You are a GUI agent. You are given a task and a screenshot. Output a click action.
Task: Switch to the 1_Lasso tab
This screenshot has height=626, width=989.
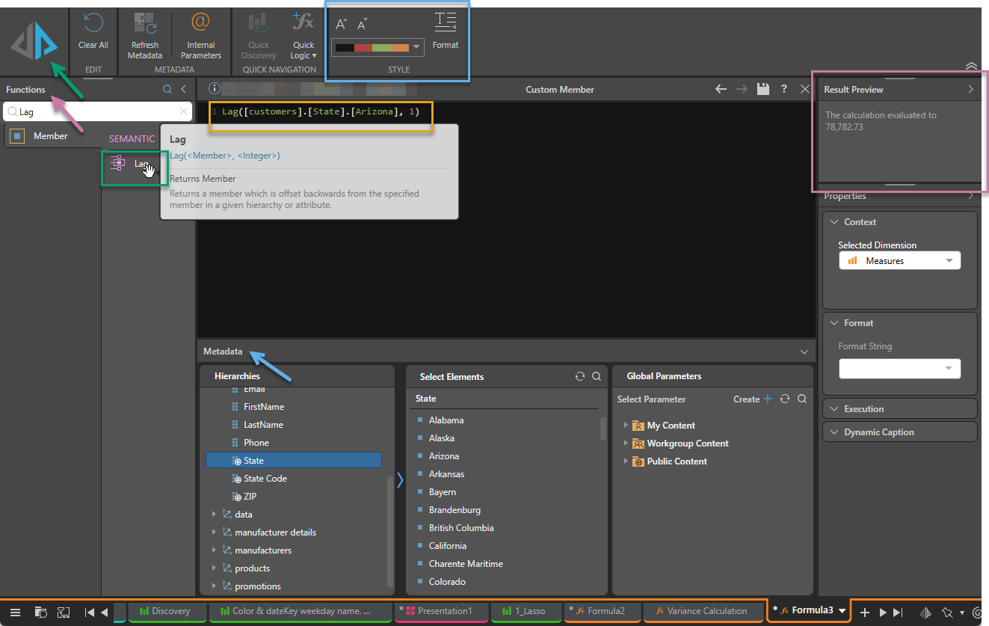(526, 611)
